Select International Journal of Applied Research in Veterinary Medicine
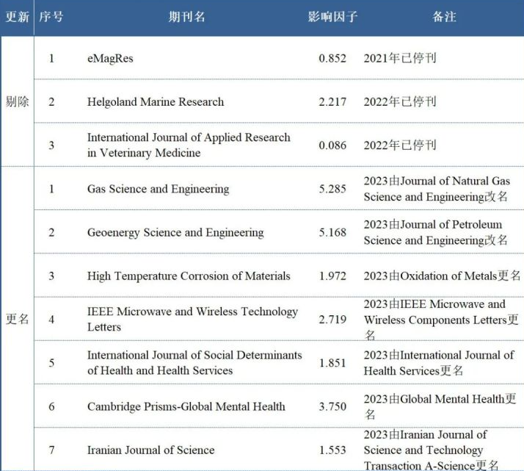The image size is (524, 471). click(189, 145)
